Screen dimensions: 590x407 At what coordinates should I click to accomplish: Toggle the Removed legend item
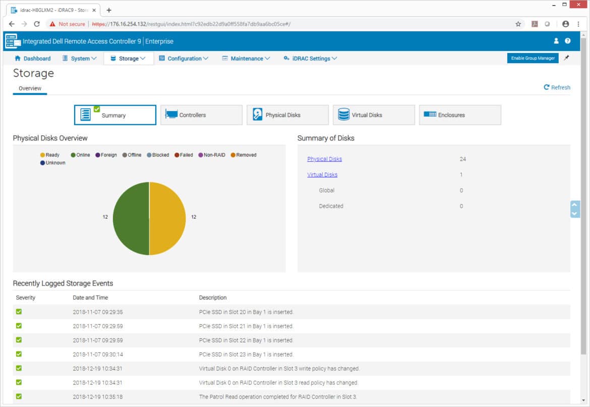(x=244, y=155)
